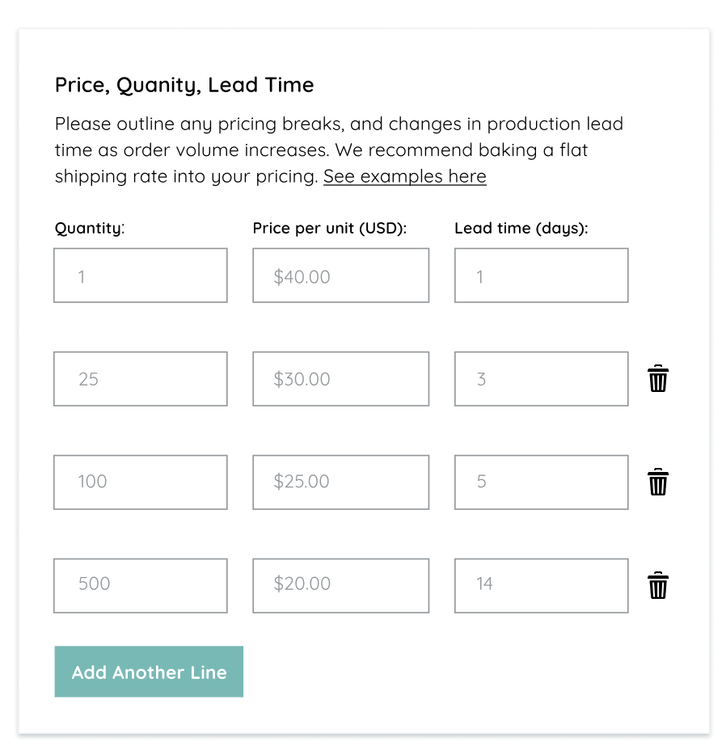Click the Add Another Line button
Screen dimensions: 726x750
(x=149, y=672)
